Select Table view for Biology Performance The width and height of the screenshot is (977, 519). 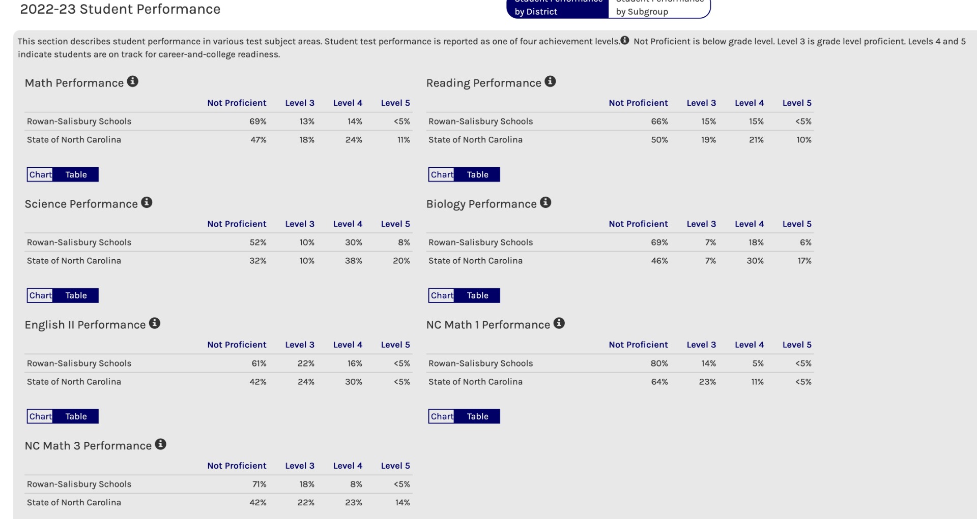[x=477, y=295]
